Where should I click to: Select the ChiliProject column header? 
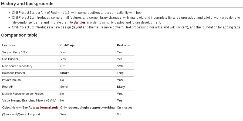[x=87, y=45]
